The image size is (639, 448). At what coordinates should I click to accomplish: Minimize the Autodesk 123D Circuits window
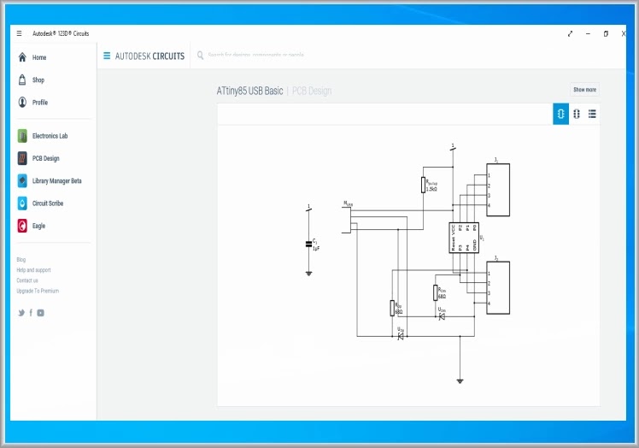588,34
